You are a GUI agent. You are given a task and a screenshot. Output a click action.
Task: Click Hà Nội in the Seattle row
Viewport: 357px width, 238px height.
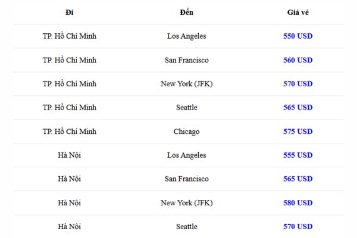pos(70,226)
